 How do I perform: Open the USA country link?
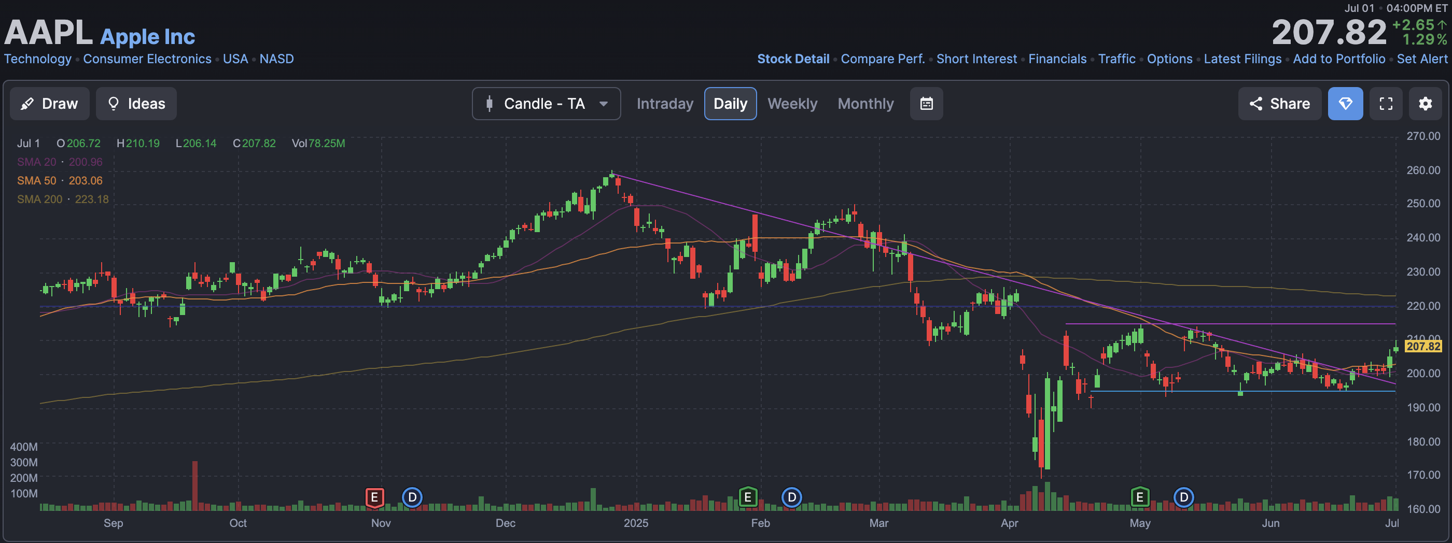(x=235, y=59)
